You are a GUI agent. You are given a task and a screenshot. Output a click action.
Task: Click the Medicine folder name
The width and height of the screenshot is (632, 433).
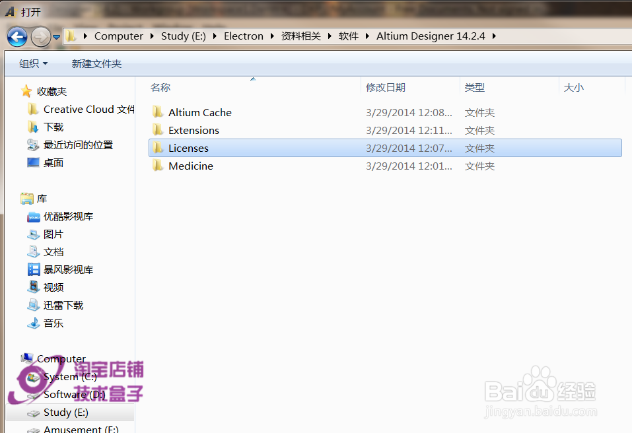click(x=191, y=166)
